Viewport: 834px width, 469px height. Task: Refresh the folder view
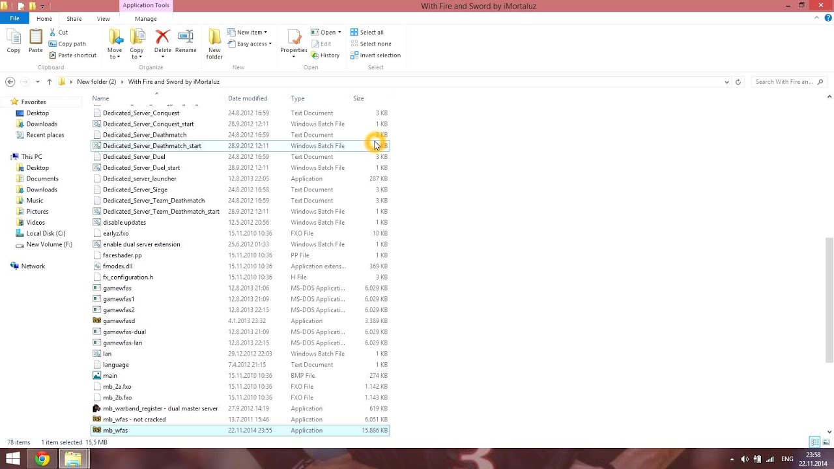pyautogui.click(x=738, y=82)
